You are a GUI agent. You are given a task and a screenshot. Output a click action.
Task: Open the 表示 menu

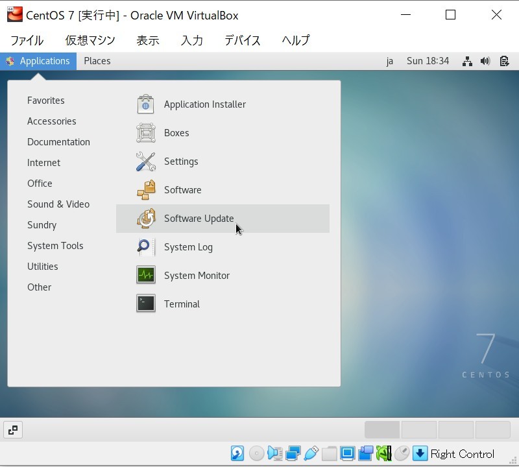[x=148, y=40]
